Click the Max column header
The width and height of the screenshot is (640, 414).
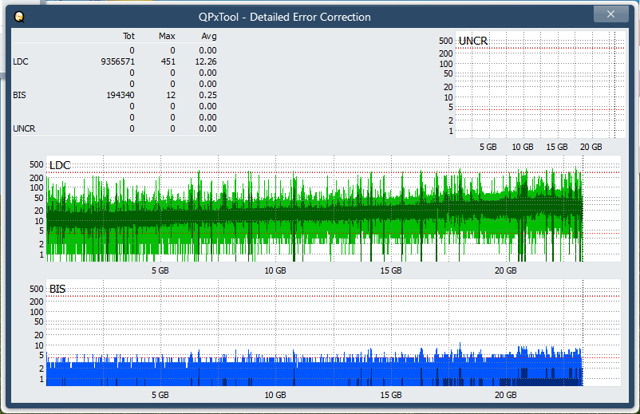coord(167,36)
